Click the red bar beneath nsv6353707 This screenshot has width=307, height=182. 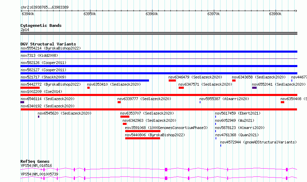coord(125,117)
